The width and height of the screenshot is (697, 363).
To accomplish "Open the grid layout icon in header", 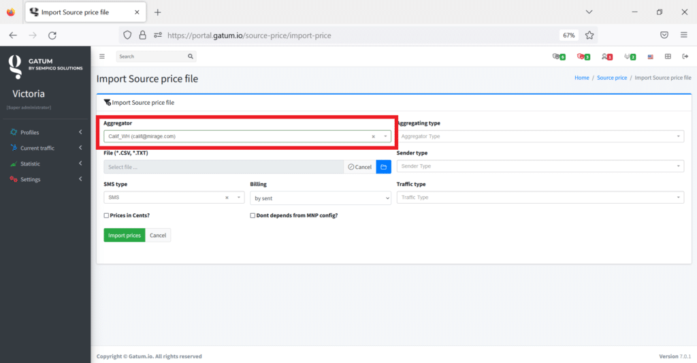I will point(668,57).
